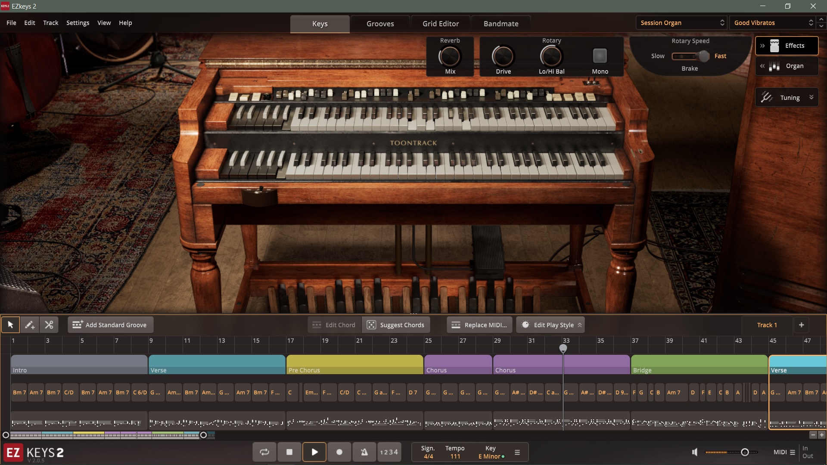827x465 pixels.
Task: Click the Rotary Drive knob
Action: 503,56
